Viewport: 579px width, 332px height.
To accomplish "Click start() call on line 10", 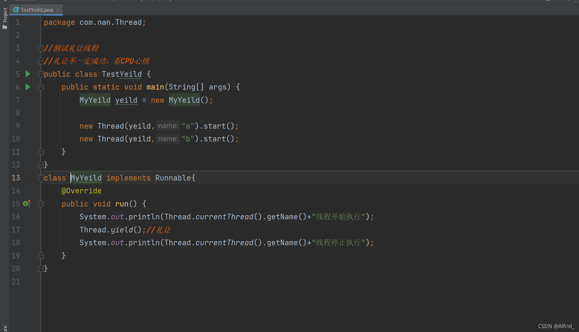I will (x=219, y=139).
